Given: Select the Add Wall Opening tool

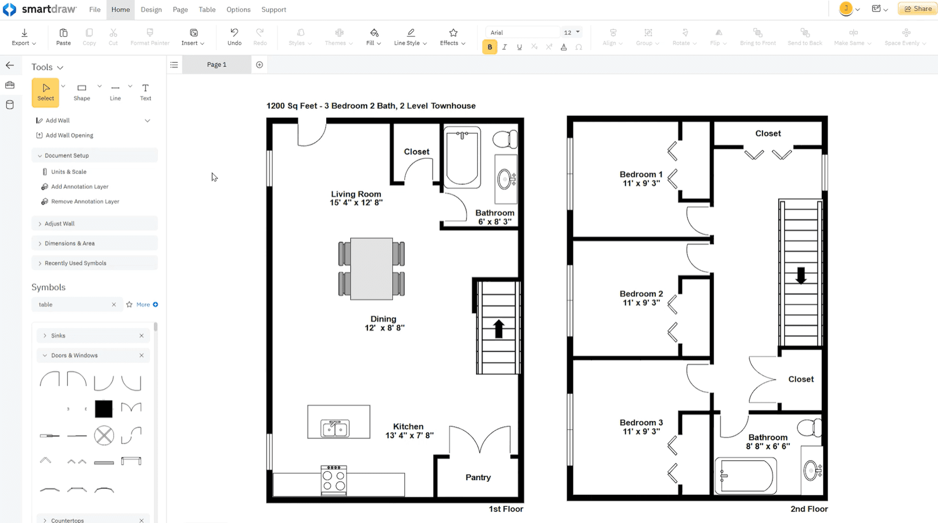Looking at the screenshot, I should [x=69, y=135].
